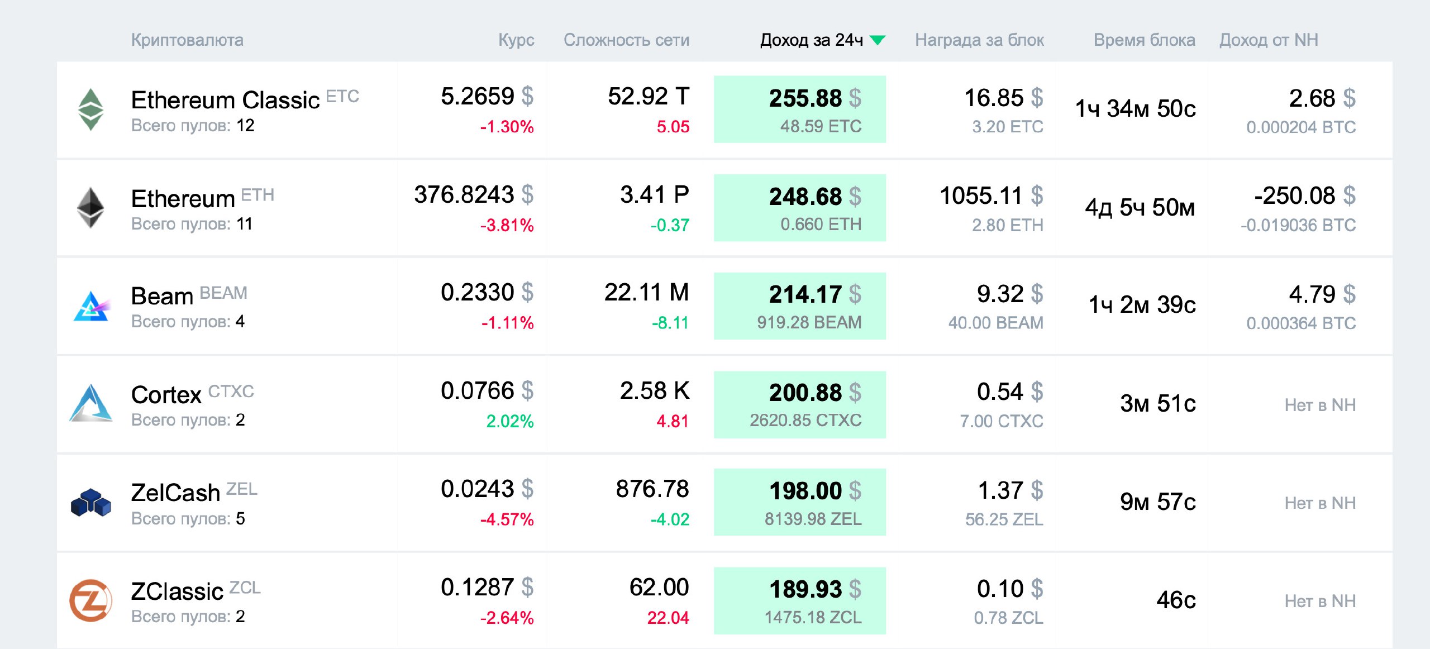Screen dimensions: 1430x649
Task: Click the Ethereum Classic coin logo
Action: tap(90, 109)
